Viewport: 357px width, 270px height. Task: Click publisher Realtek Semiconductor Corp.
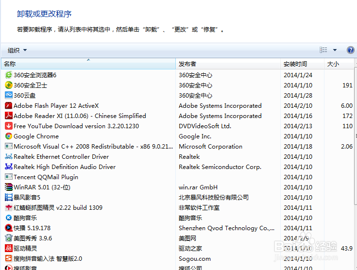(x=220, y=167)
